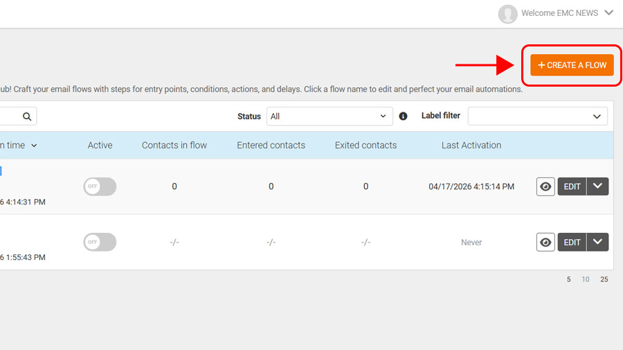The image size is (623, 350).
Task: Edit the flow activated on 04/17/2026
Action: [572, 186]
